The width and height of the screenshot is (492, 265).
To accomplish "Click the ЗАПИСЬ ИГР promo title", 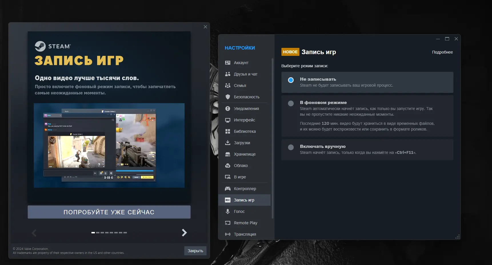I will (79, 60).
